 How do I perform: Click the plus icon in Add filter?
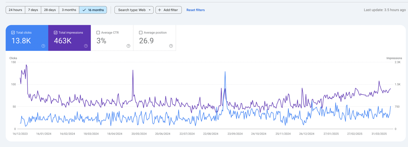[x=160, y=10]
